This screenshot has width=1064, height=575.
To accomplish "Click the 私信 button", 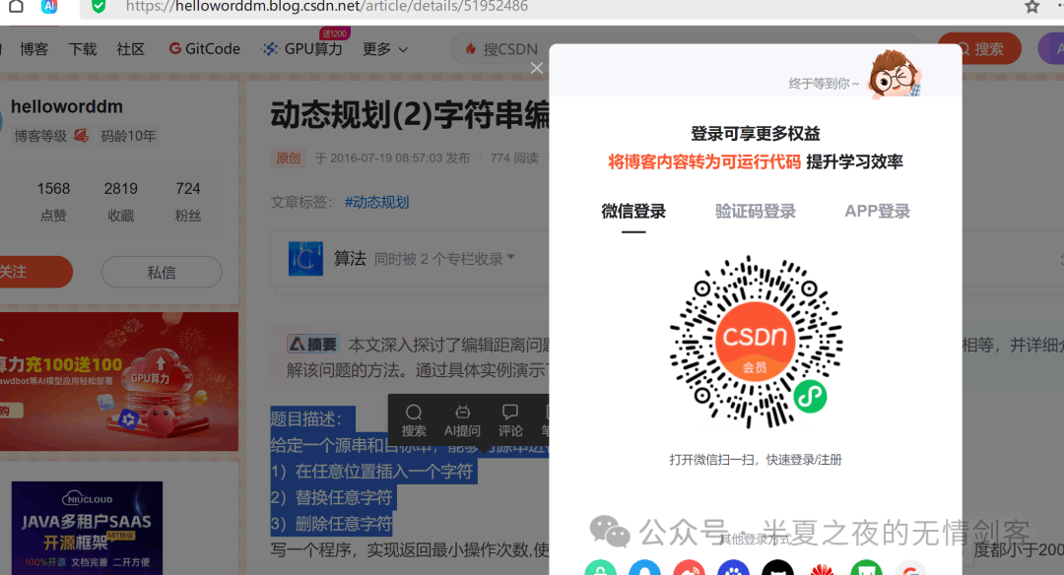I will click(x=162, y=272).
